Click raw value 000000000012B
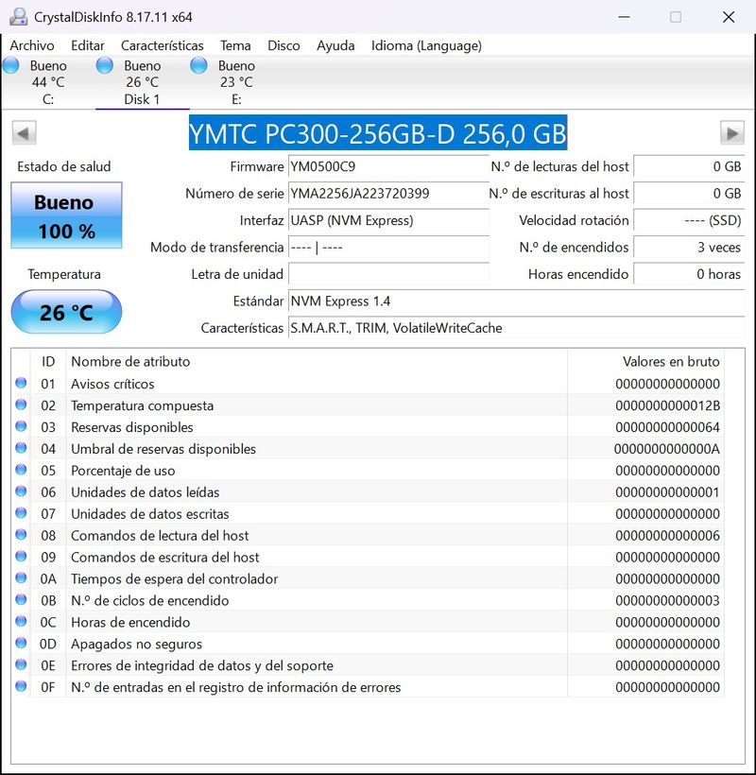This screenshot has height=775, width=756. pyautogui.click(x=667, y=405)
